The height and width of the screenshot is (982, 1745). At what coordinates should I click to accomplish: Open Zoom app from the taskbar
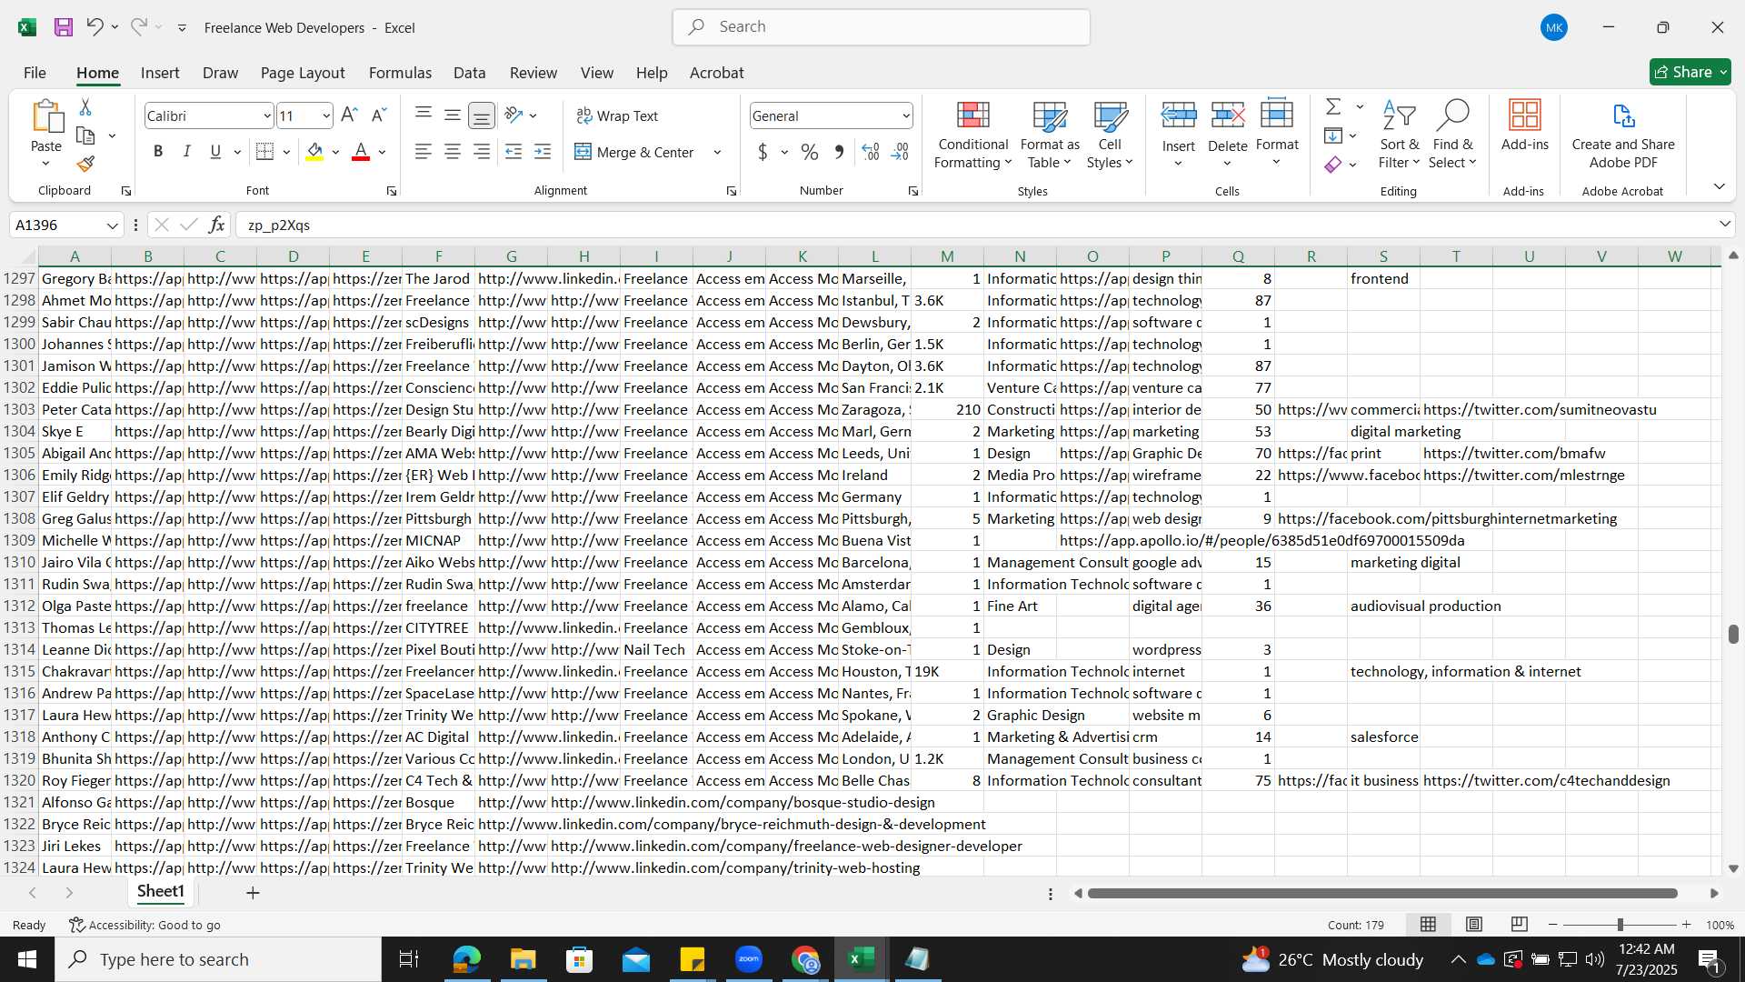click(749, 959)
